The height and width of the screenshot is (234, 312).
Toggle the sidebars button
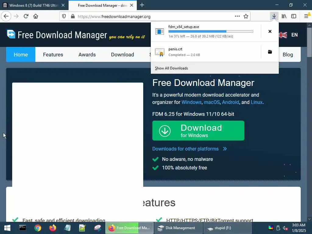tap(294, 16)
